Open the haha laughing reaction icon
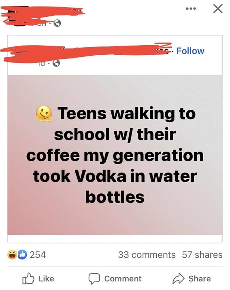 pos(12,255)
